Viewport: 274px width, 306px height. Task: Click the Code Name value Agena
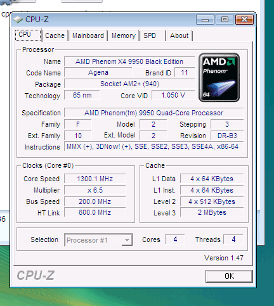click(x=98, y=73)
